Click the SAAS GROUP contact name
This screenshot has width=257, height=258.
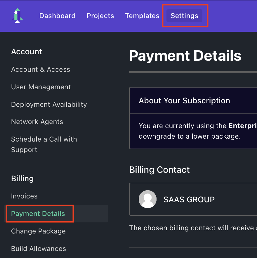tap(189, 199)
